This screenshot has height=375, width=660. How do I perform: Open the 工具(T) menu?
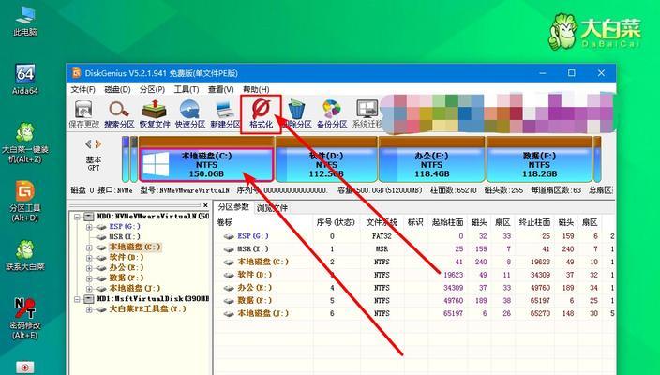point(187,89)
